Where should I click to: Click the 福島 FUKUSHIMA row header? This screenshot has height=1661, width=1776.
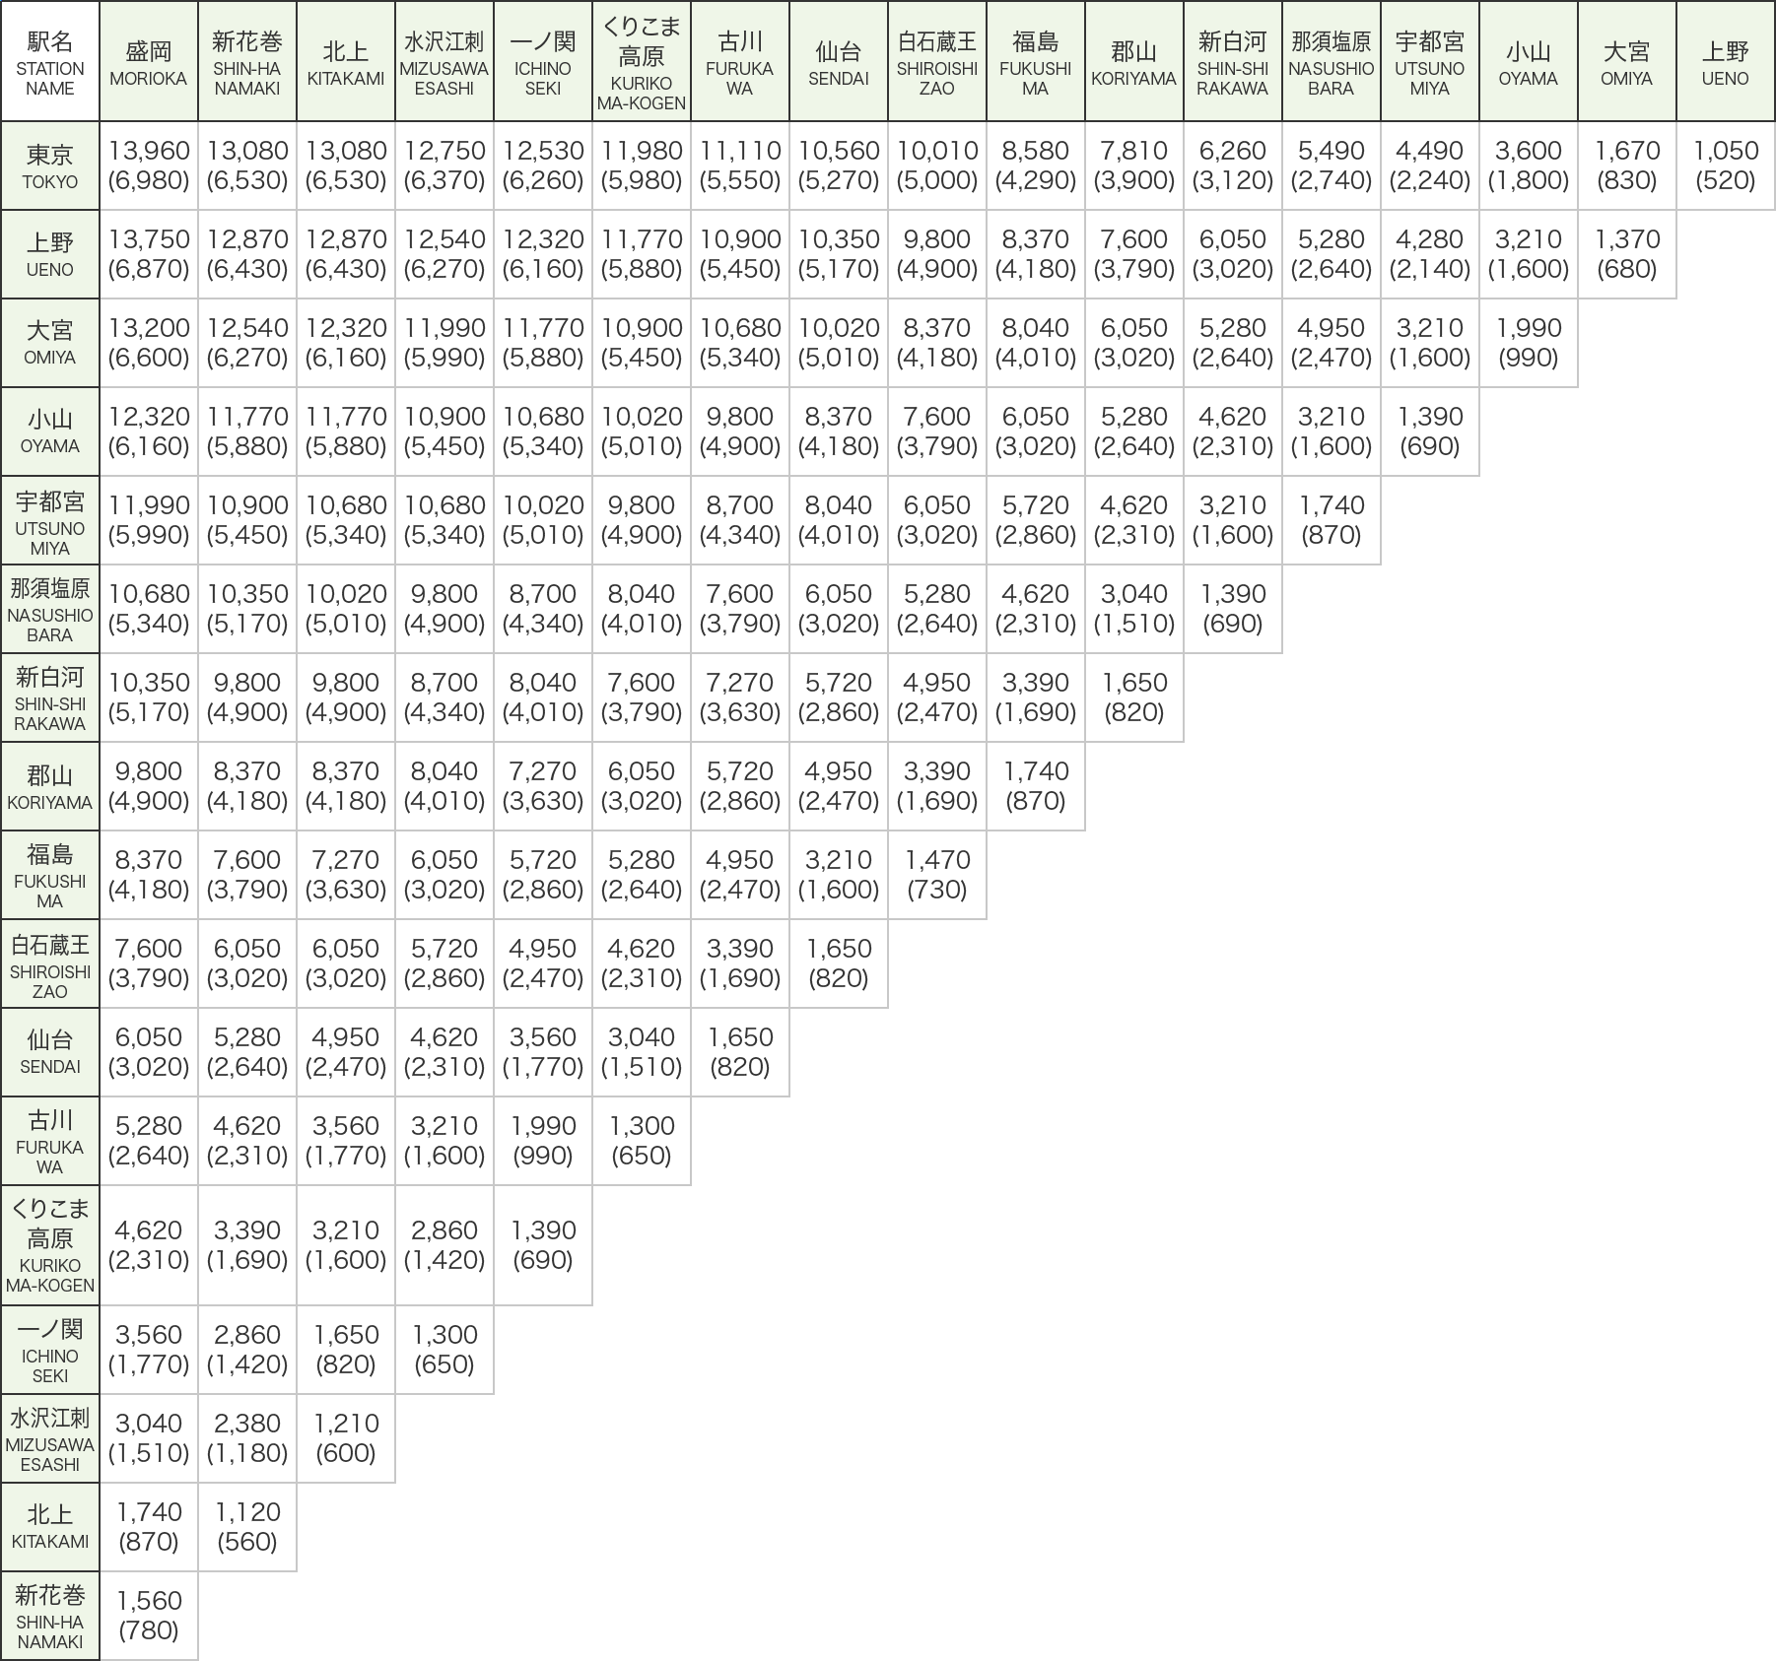[49, 875]
